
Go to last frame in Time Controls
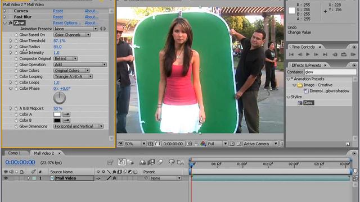pos(325,54)
